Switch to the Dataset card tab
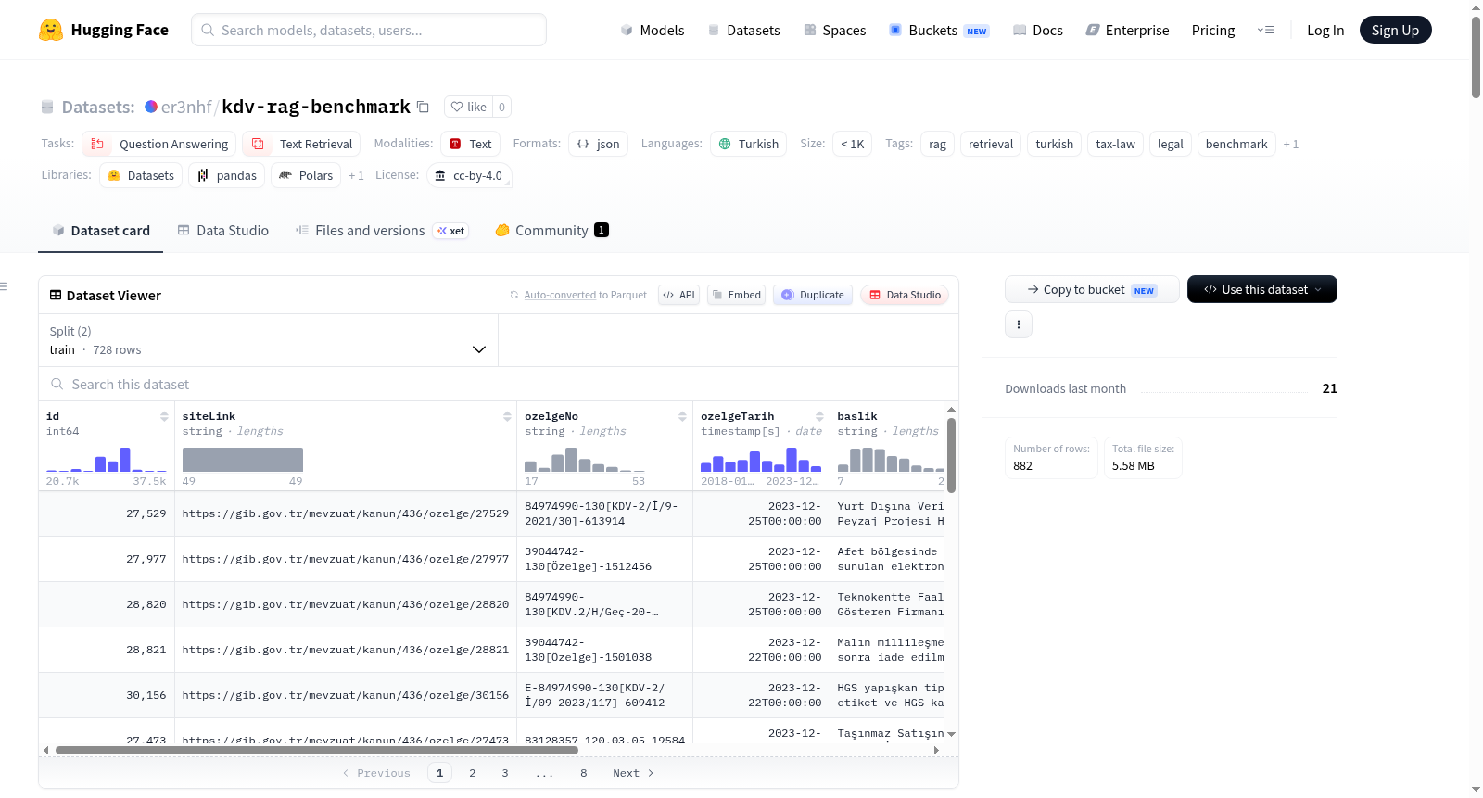Image resolution: width=1483 pixels, height=798 pixels. tap(101, 231)
